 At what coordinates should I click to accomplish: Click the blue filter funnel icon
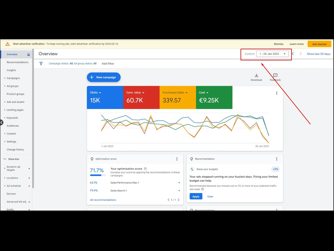41,64
